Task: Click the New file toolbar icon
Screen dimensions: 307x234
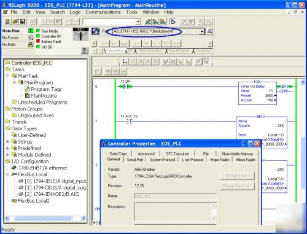Action: 7,21
